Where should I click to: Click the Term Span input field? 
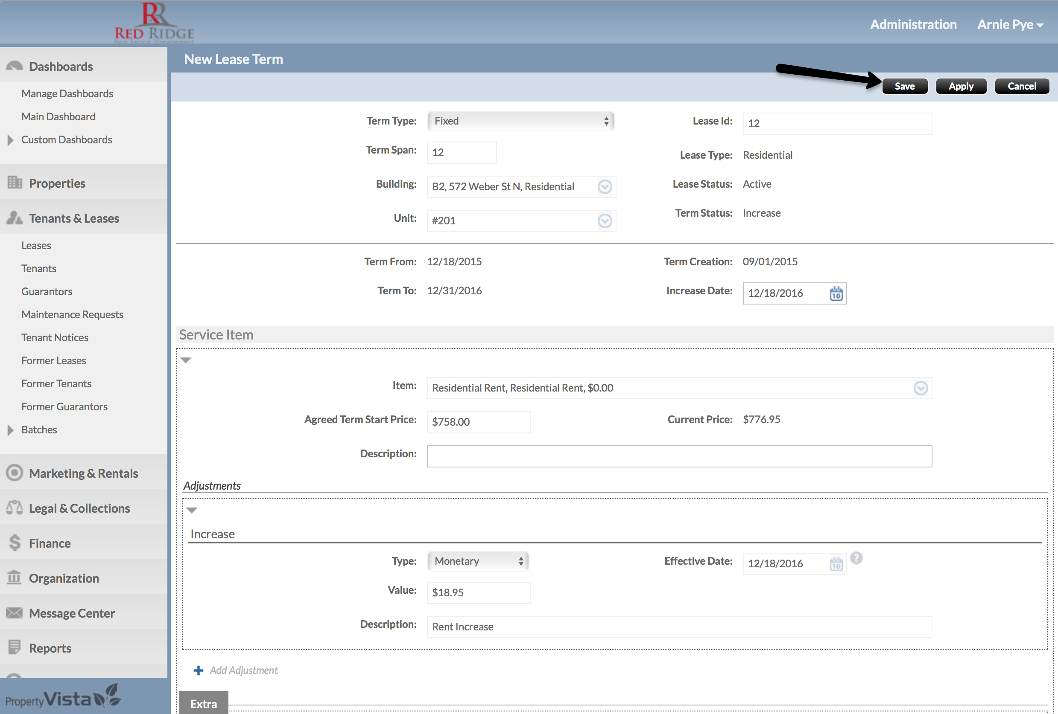[461, 152]
